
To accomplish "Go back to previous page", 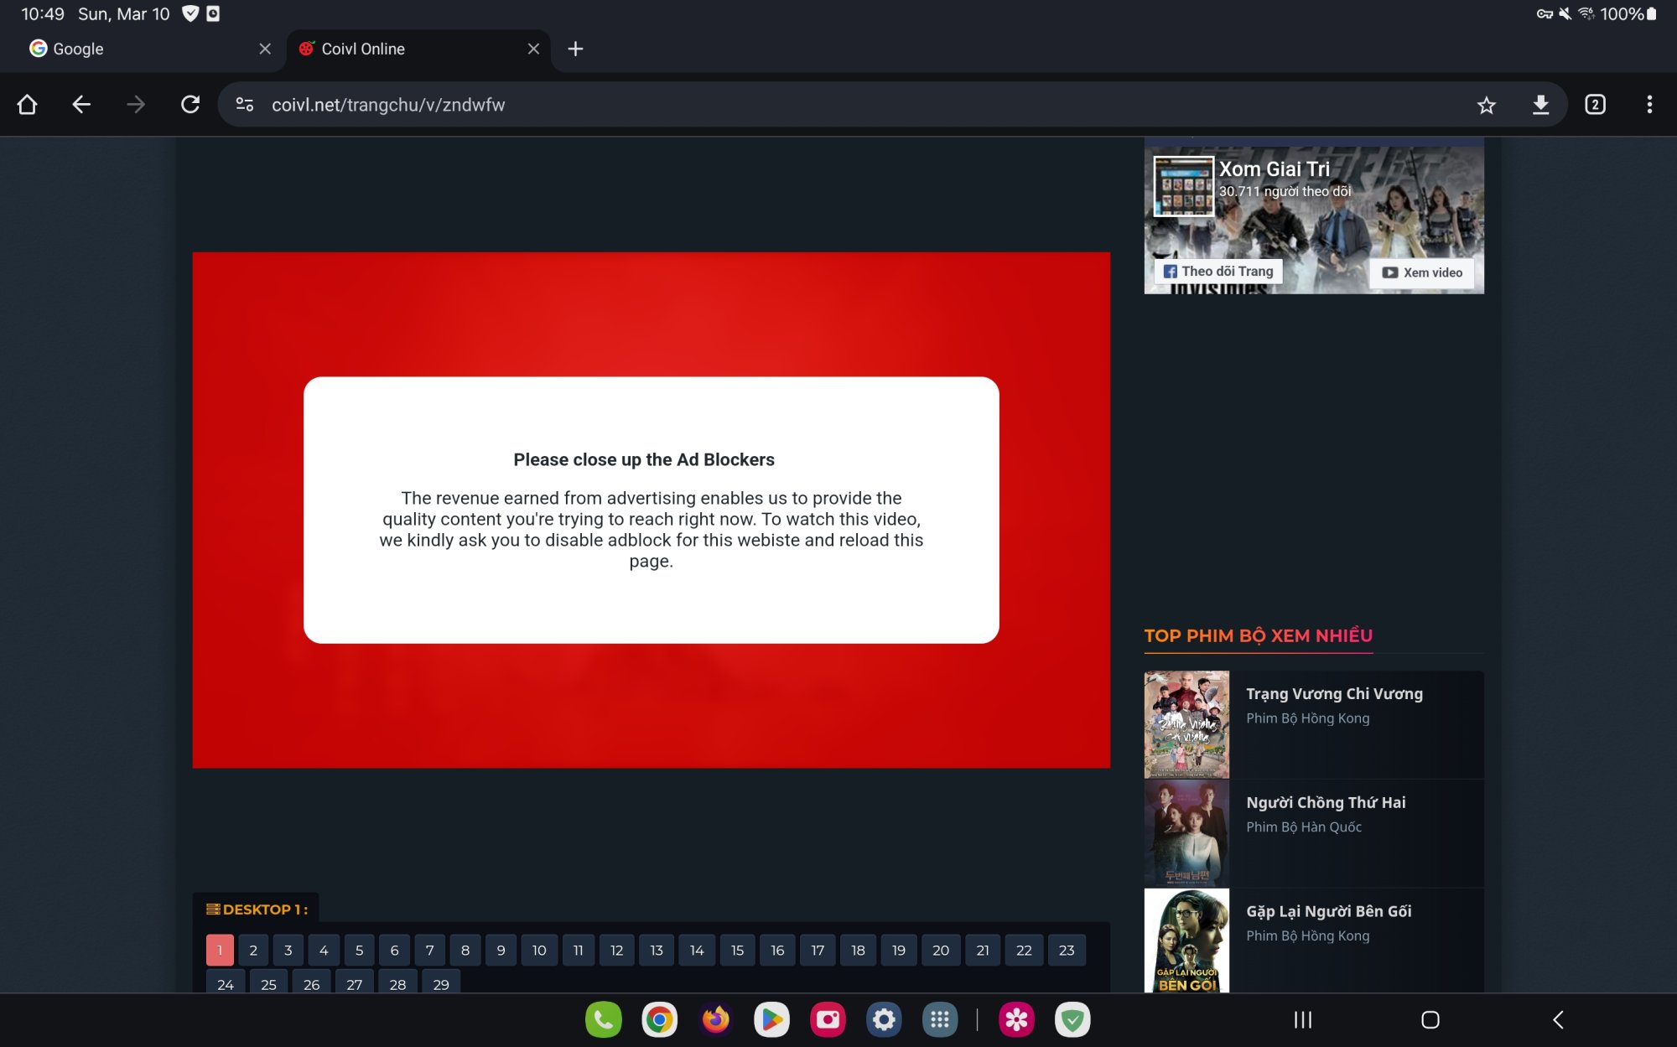I will coord(81,105).
